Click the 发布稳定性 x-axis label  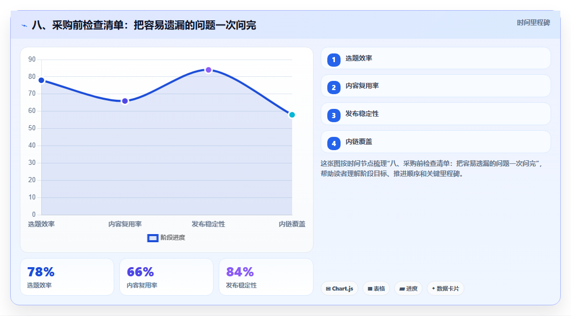[209, 224]
